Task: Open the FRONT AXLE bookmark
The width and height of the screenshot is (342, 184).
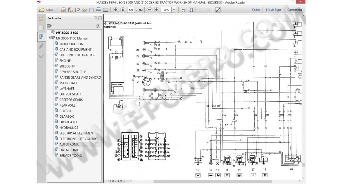Action: tap(68, 122)
